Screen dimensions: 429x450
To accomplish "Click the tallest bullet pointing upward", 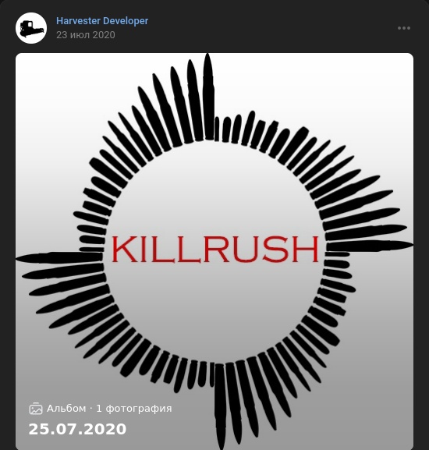I will pos(208,97).
